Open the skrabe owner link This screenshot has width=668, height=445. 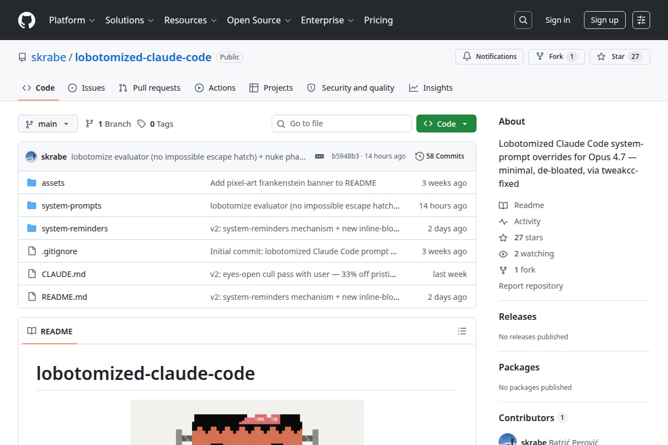48,57
